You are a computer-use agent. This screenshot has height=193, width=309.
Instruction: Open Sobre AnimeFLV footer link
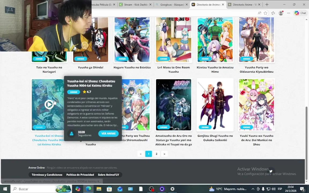(108, 175)
